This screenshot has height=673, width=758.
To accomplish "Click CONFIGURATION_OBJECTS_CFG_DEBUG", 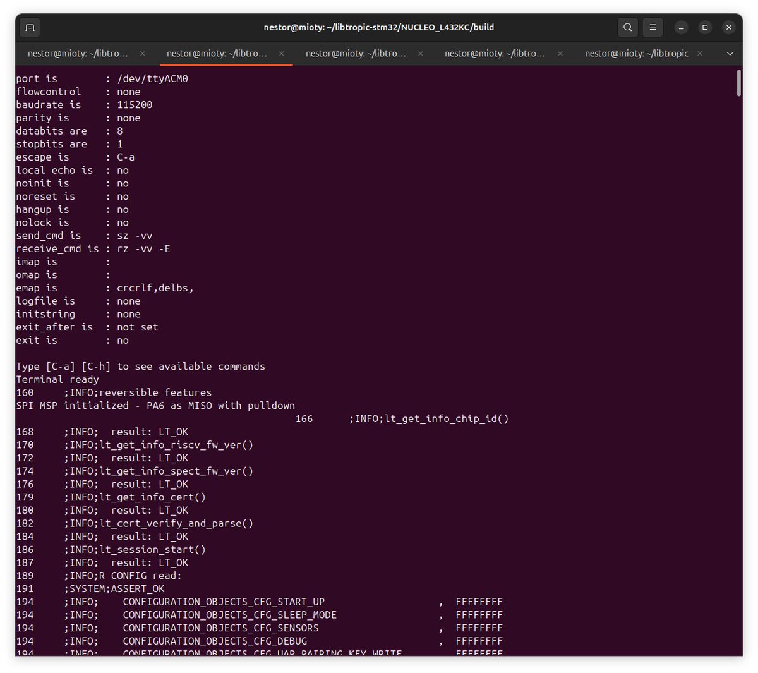I will [215, 641].
